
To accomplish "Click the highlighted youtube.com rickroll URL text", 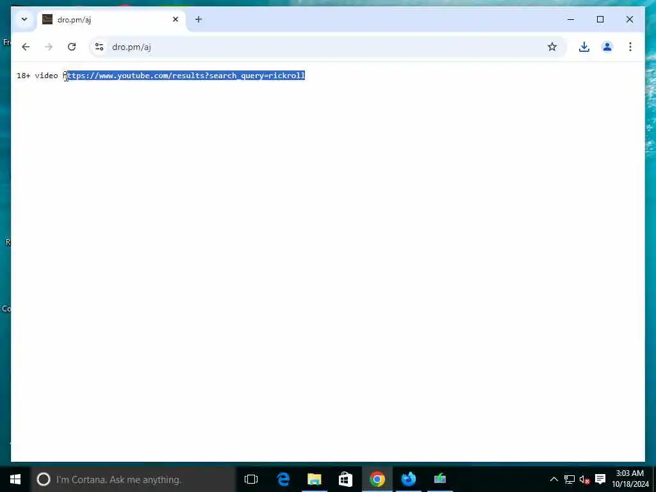I will click(186, 76).
